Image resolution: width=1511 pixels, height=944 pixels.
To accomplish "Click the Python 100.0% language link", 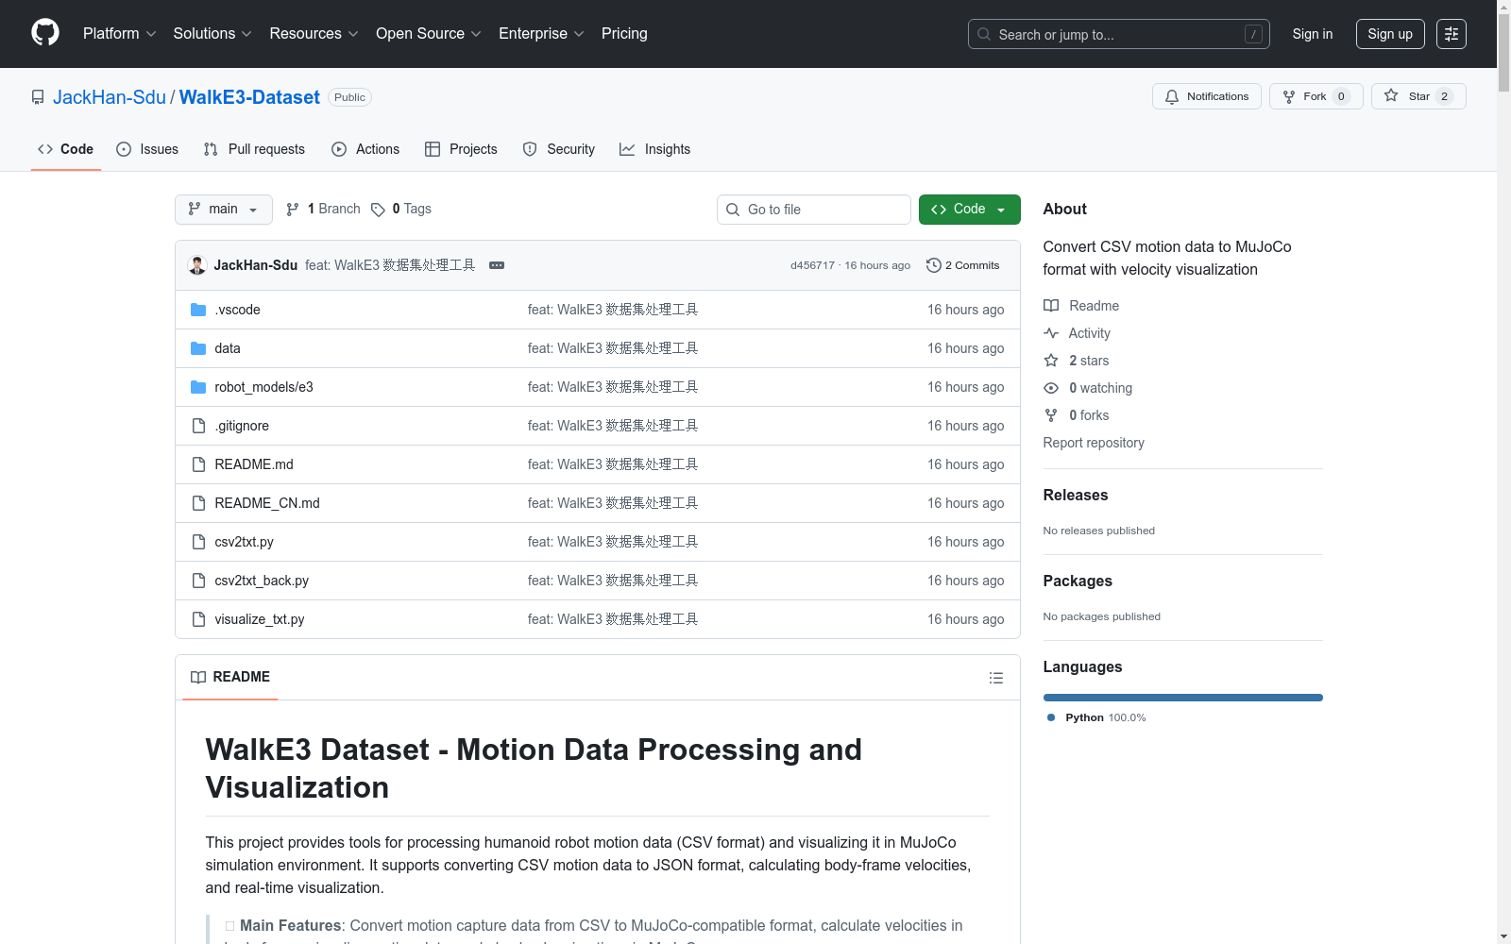I will pyautogui.click(x=1097, y=717).
